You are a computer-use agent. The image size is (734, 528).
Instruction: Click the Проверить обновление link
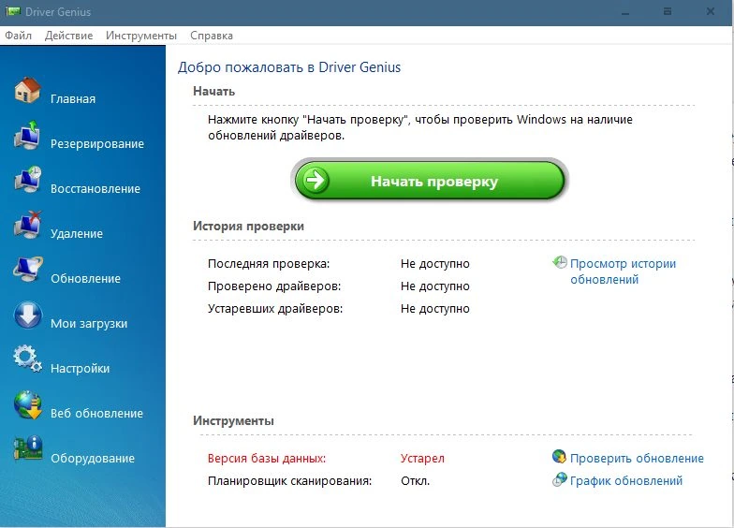tap(637, 459)
